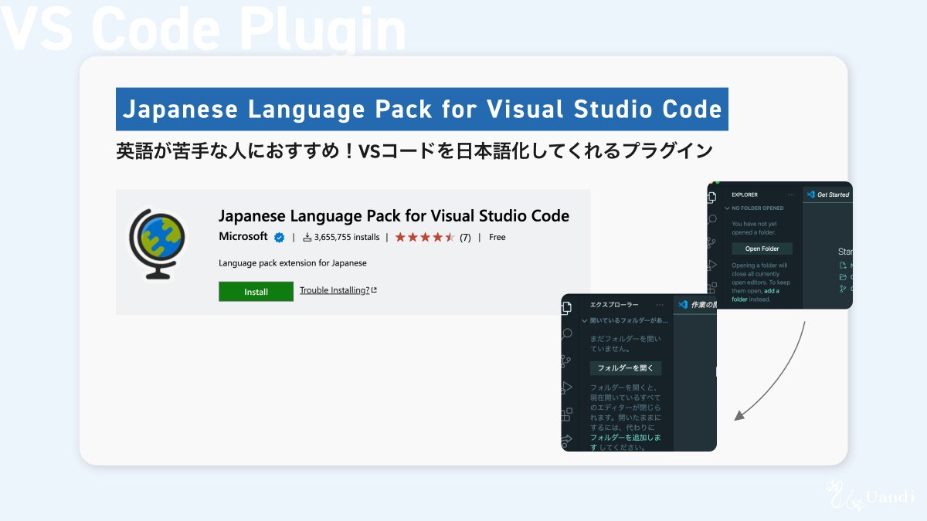Switch to the Get Started tab

point(827,195)
